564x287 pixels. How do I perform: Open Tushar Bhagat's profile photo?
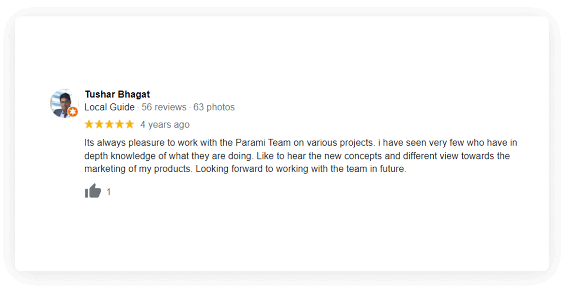(63, 102)
